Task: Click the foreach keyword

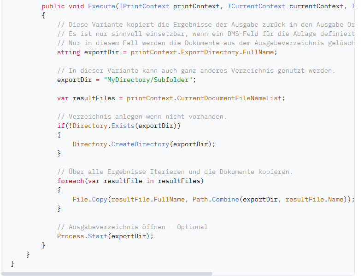Action: [70, 181]
